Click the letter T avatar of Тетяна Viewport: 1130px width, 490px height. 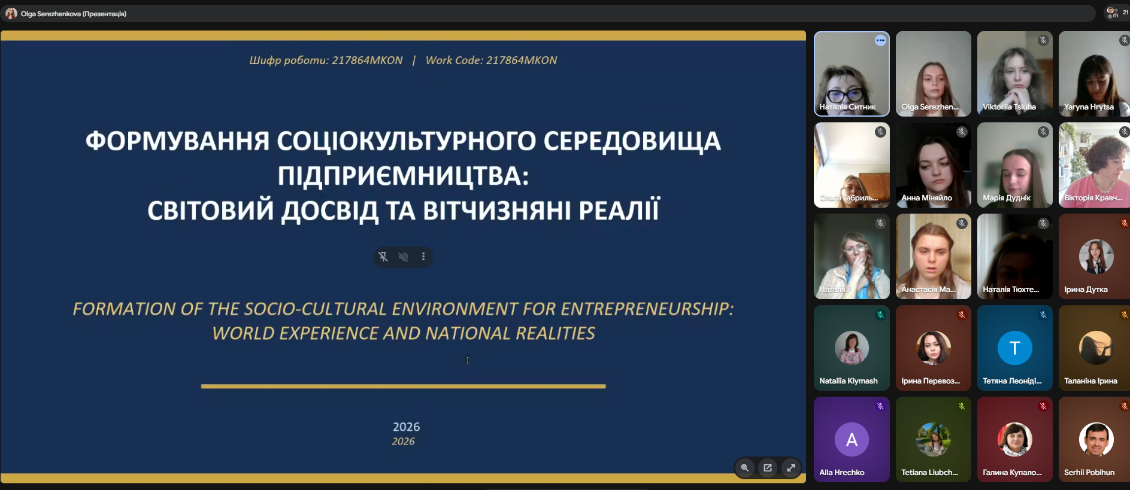click(x=1014, y=348)
